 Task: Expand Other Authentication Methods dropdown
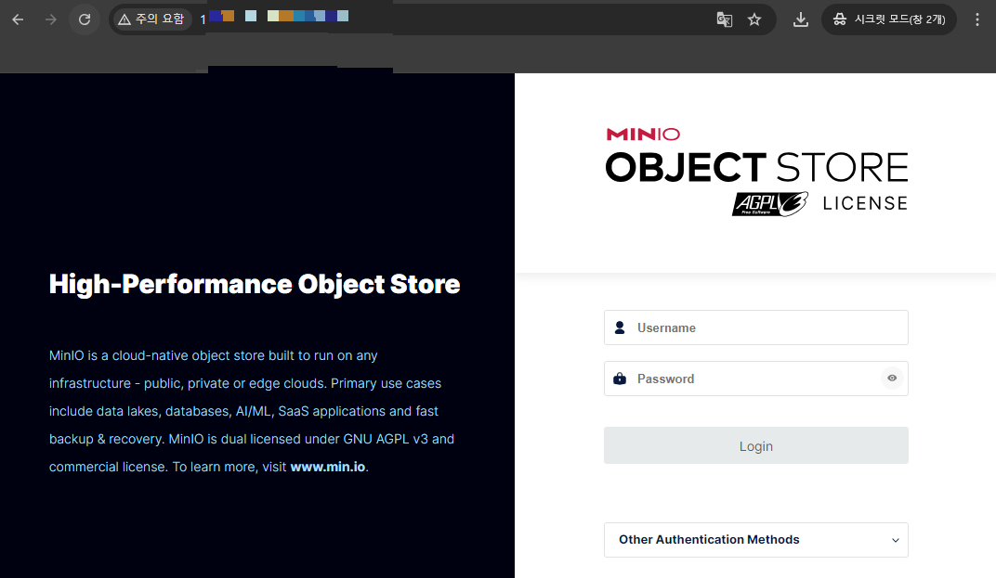coord(756,540)
